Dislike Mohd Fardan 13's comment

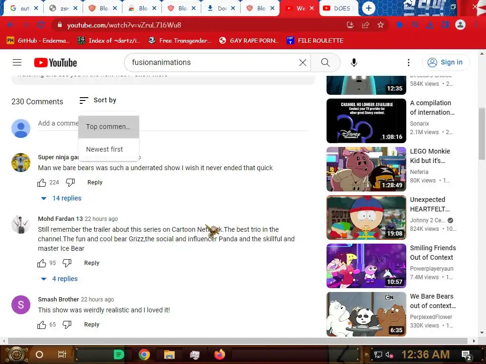click(x=67, y=263)
